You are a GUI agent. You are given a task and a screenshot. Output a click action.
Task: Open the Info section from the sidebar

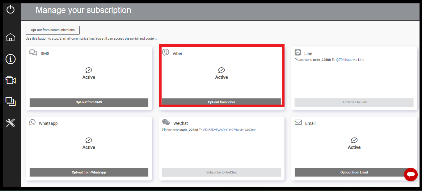[11, 59]
